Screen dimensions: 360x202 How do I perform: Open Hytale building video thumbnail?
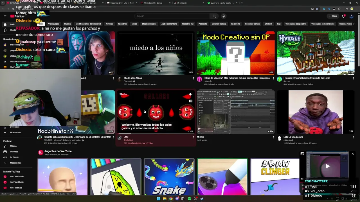click(316, 53)
